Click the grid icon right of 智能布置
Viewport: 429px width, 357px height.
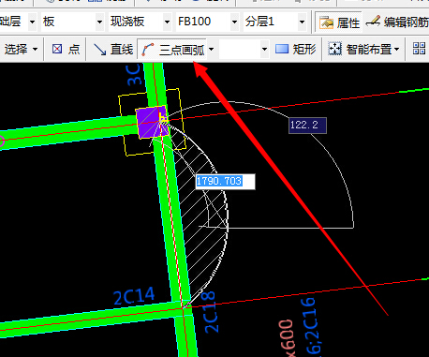pos(419,49)
